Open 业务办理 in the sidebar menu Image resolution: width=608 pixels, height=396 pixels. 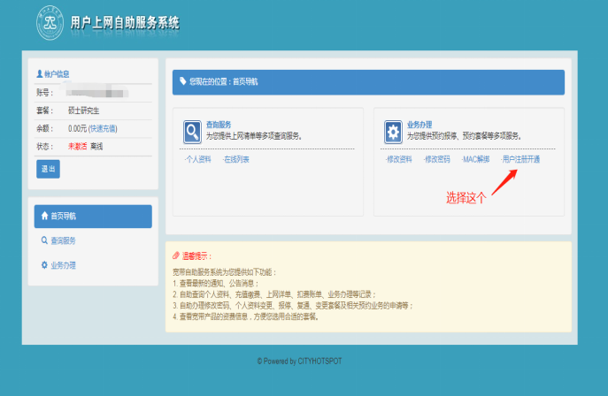click(x=62, y=265)
